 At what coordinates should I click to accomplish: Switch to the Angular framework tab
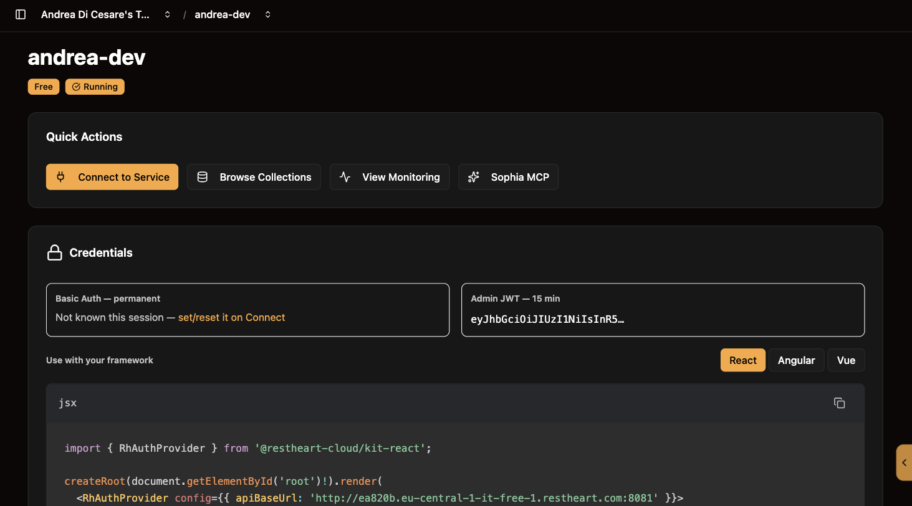point(796,360)
